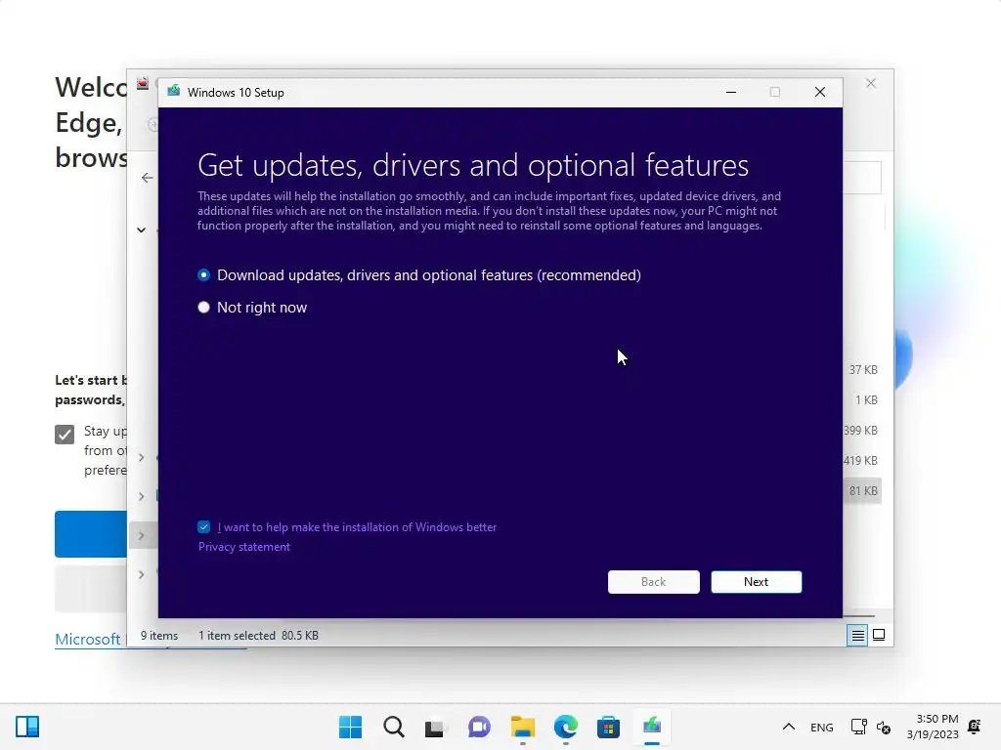Open Microsoft Edge from taskbar
1001x750 pixels.
click(x=566, y=727)
